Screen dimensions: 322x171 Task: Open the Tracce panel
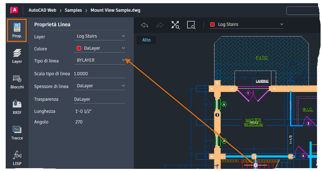coord(17,133)
